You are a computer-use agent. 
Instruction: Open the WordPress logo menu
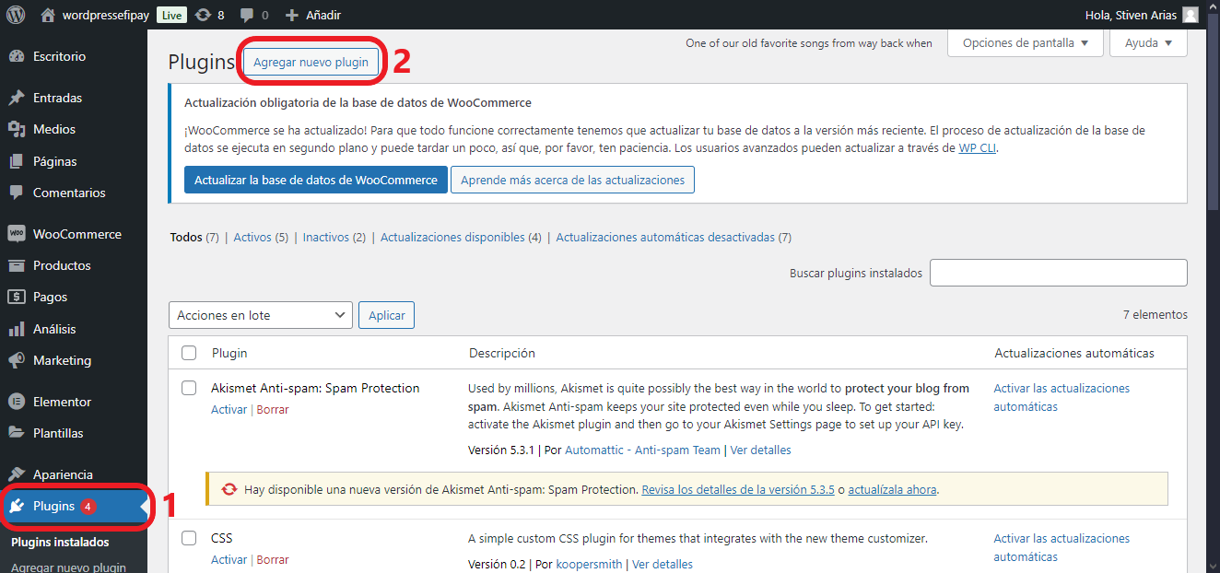16,15
